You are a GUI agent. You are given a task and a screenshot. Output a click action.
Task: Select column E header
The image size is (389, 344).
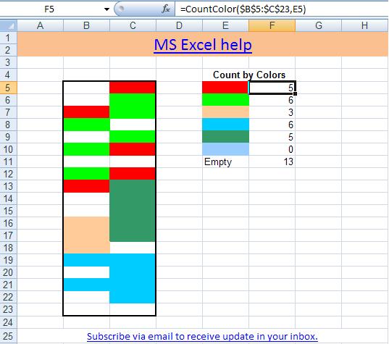tap(225, 25)
